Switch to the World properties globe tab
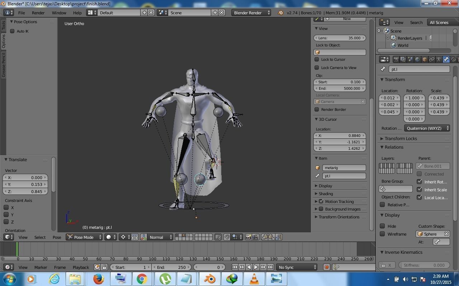This screenshot has height=286, width=459. (417, 59)
